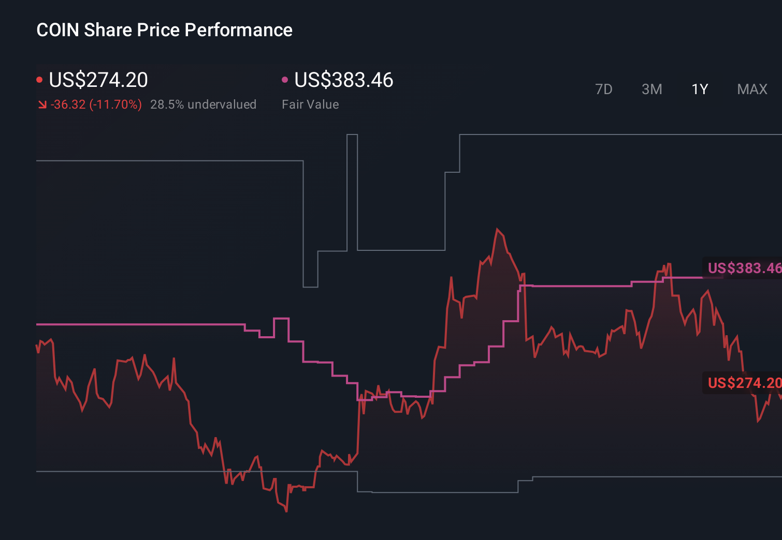Select the 3M time range tab
This screenshot has width=782, height=540.
pos(651,89)
